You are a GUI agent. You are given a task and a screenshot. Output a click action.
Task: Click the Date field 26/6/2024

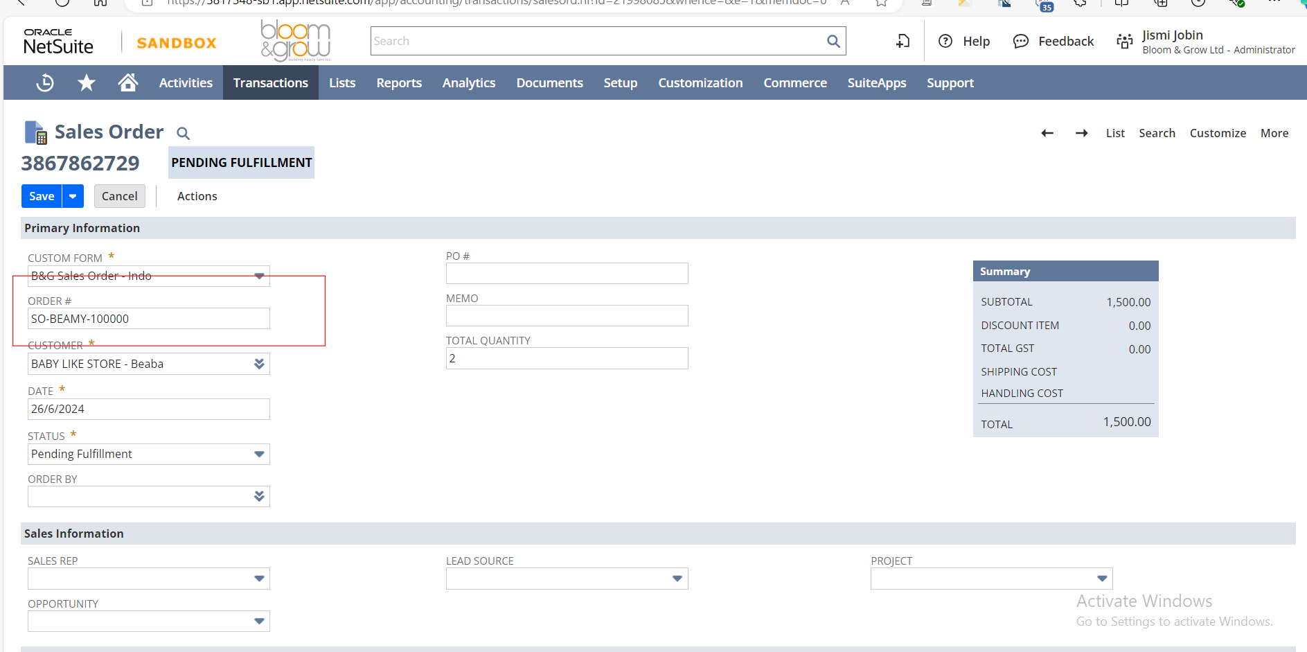pyautogui.click(x=149, y=409)
